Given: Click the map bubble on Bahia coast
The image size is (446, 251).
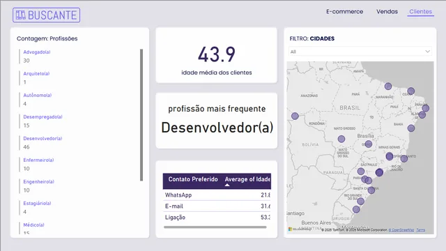Looking at the screenshot, I should pos(411,128).
